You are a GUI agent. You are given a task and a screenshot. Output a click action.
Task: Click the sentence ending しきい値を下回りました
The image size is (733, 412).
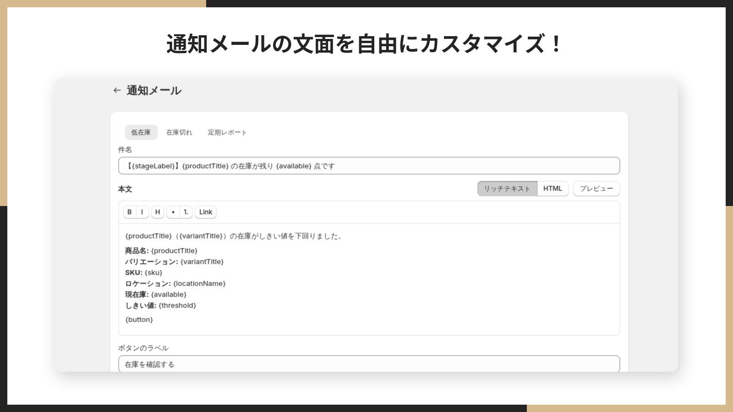[x=234, y=236]
